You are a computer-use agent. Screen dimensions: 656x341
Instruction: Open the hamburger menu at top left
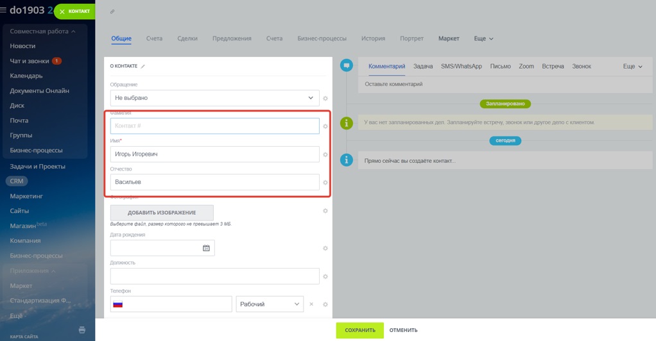coord(3,10)
